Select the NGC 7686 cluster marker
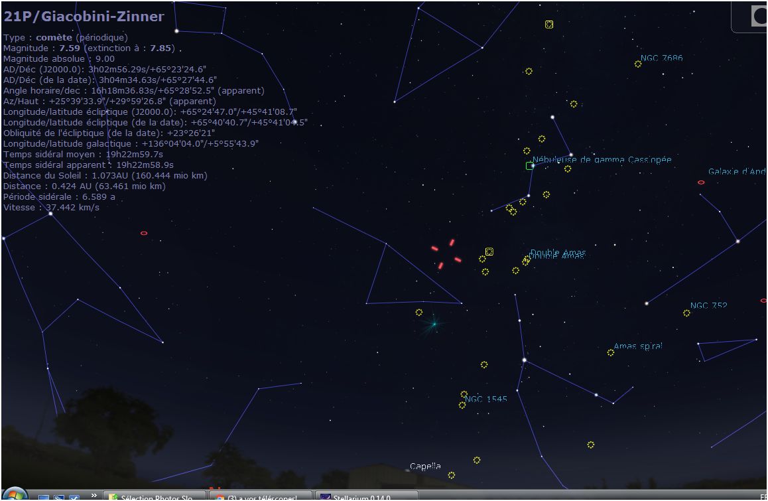Screen dimensions: 768x501 click(638, 64)
